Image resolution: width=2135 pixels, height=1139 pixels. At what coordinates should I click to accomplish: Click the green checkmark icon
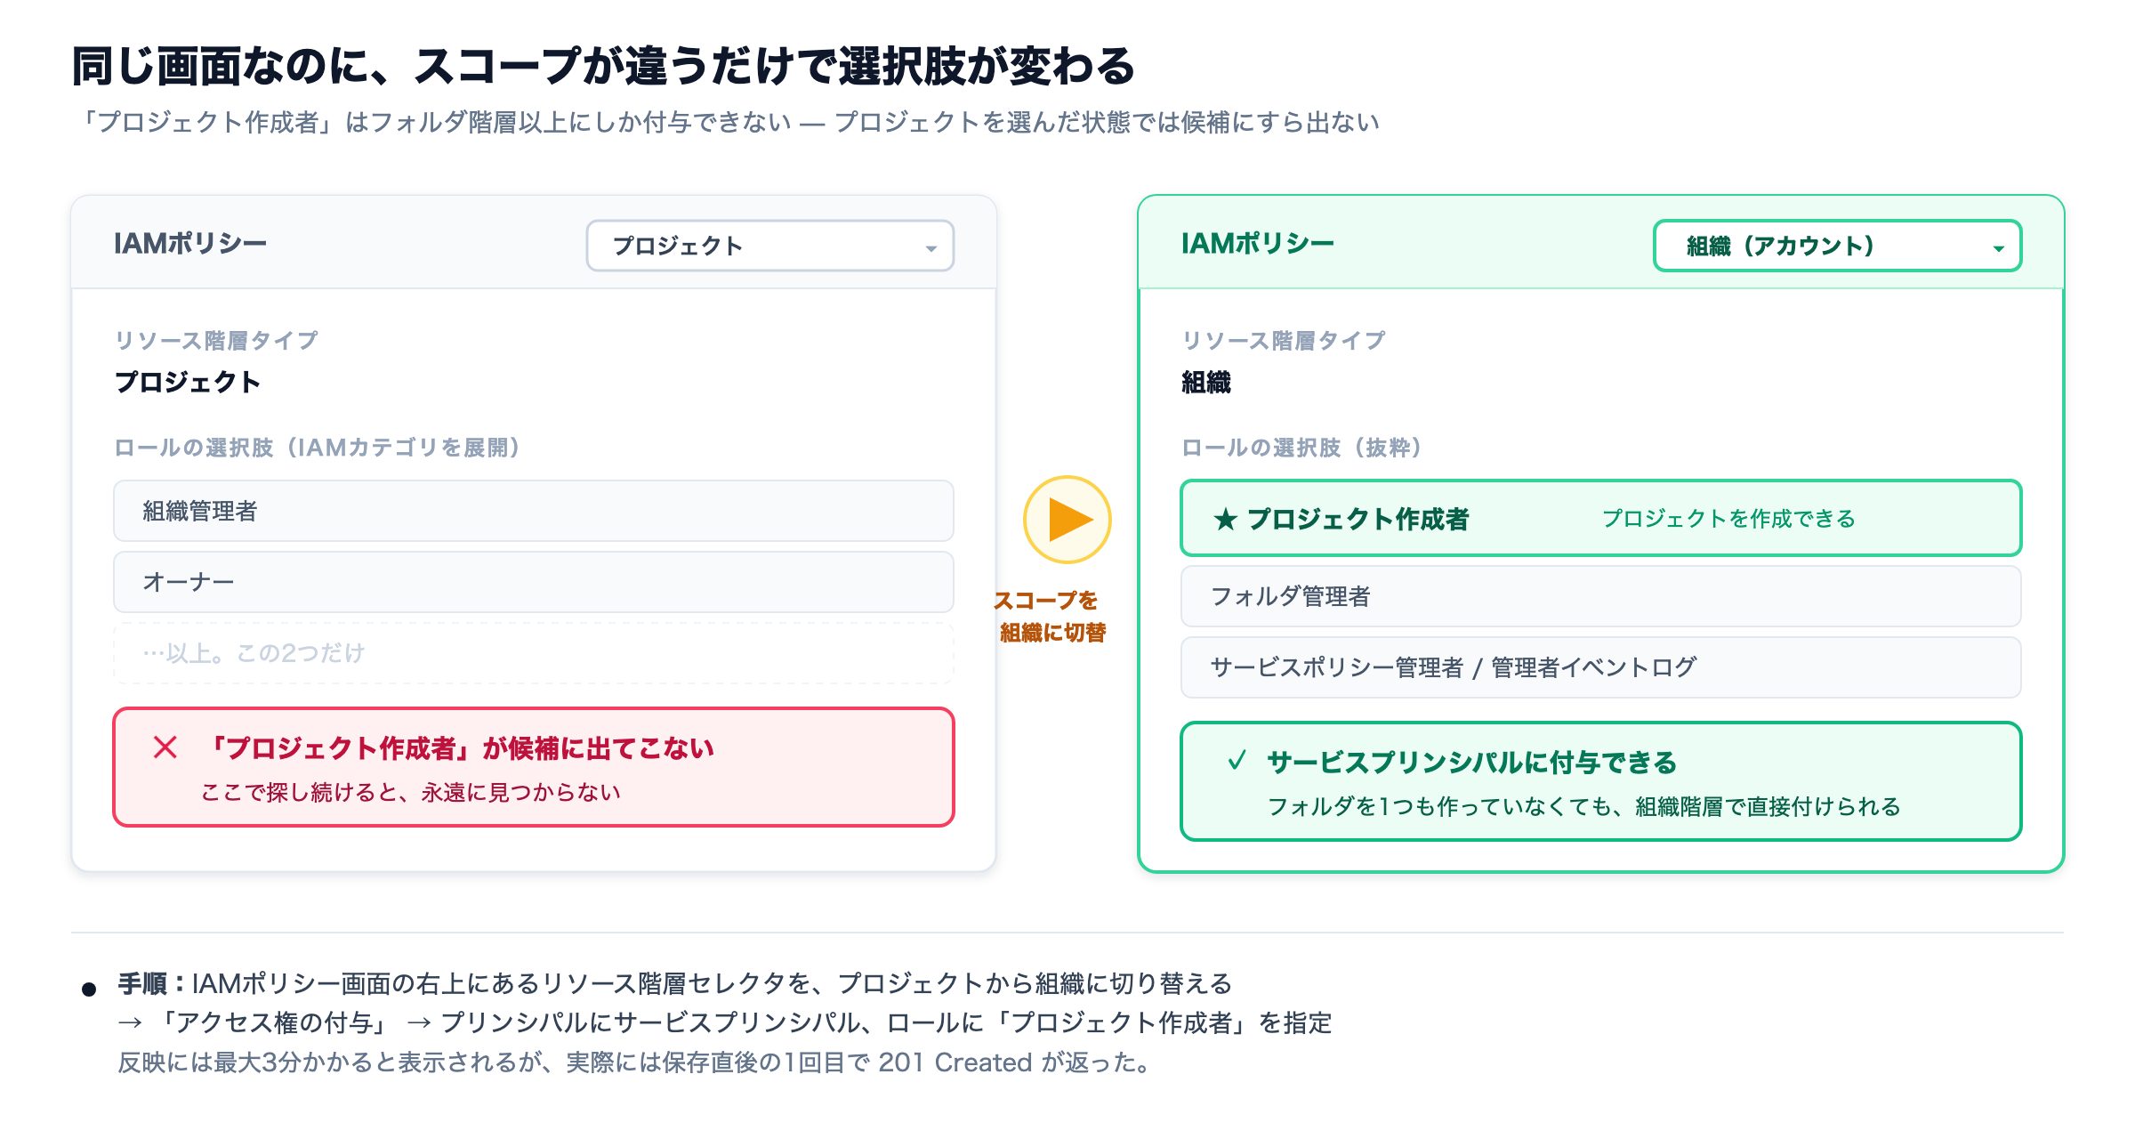1237,760
